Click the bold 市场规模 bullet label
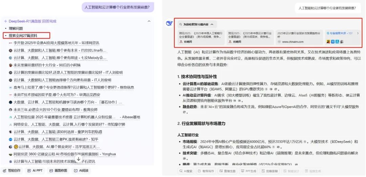366x177 pixels. tap(190, 141)
